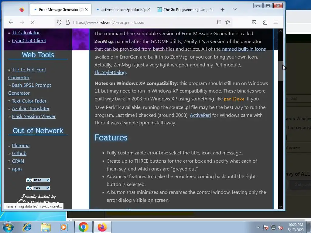
Task: Open Windows Media Player from taskbar
Action: tap(64, 227)
